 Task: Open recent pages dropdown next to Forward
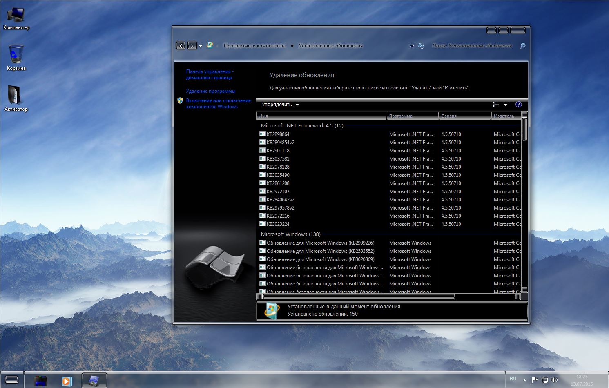click(200, 46)
